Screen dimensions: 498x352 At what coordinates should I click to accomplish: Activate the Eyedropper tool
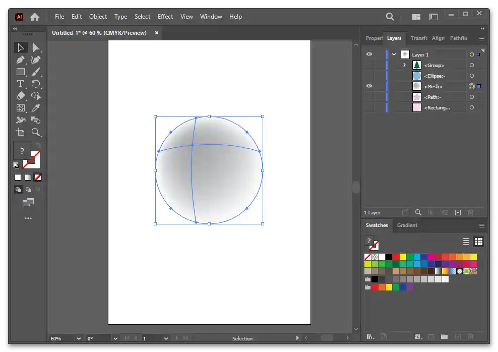click(x=36, y=108)
